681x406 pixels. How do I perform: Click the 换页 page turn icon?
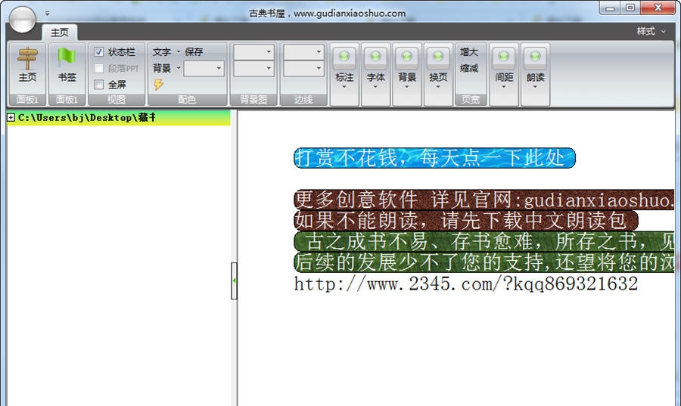coord(438,58)
